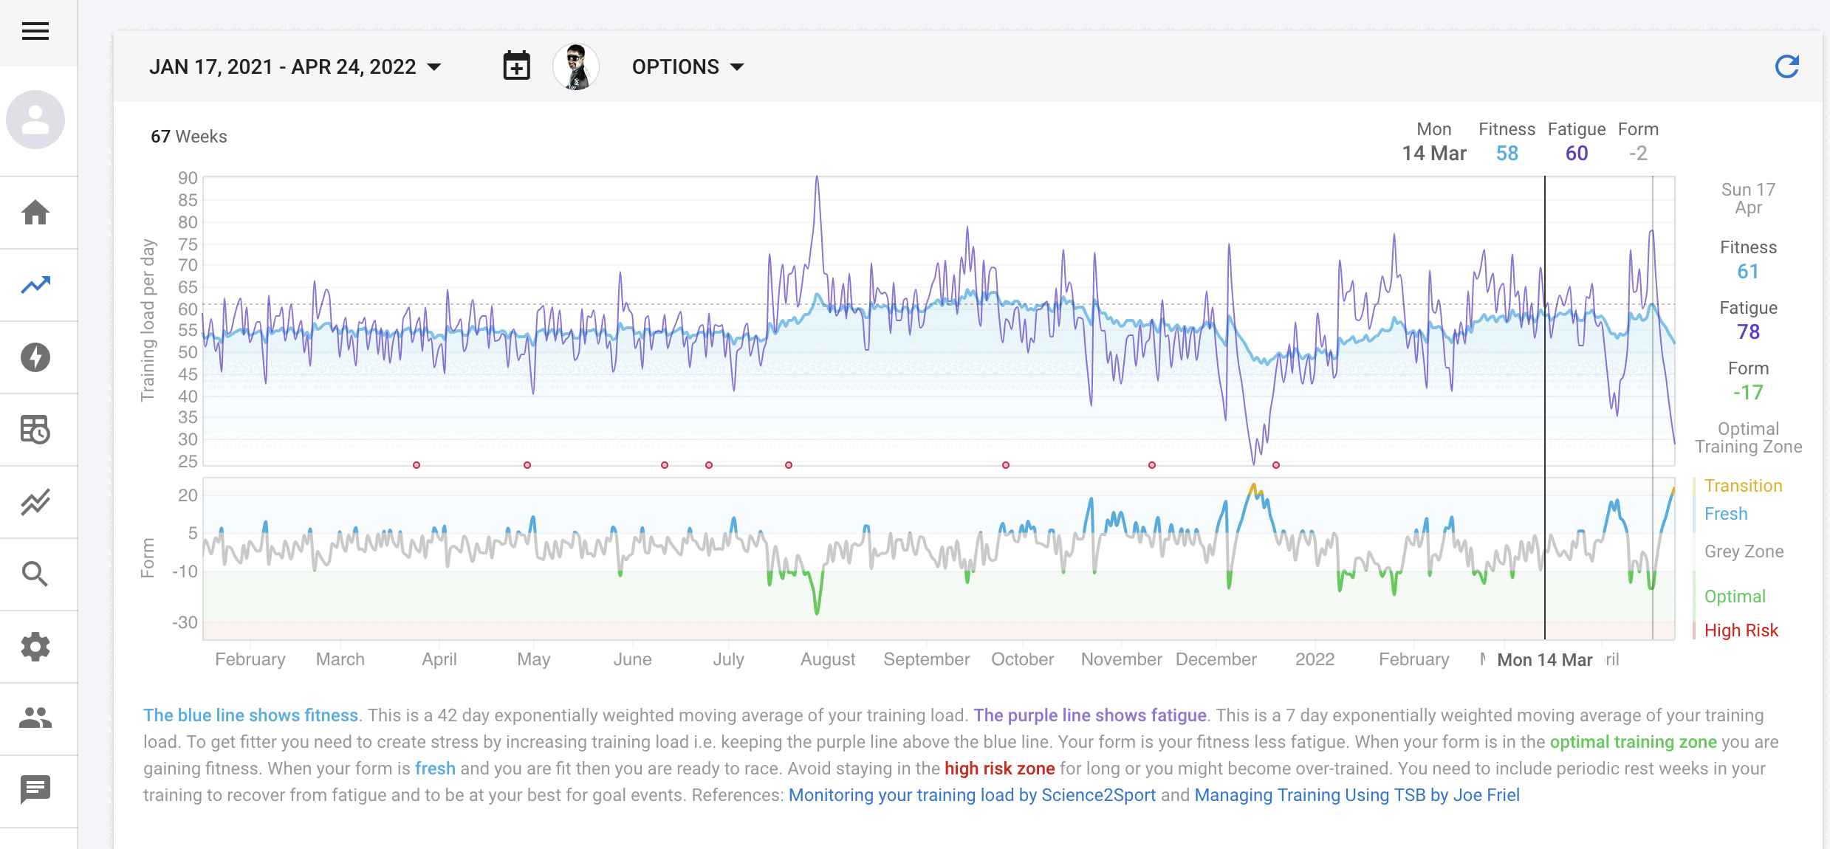Image resolution: width=1830 pixels, height=849 pixels.
Task: Click the lightning bolt power icon
Action: click(x=35, y=357)
